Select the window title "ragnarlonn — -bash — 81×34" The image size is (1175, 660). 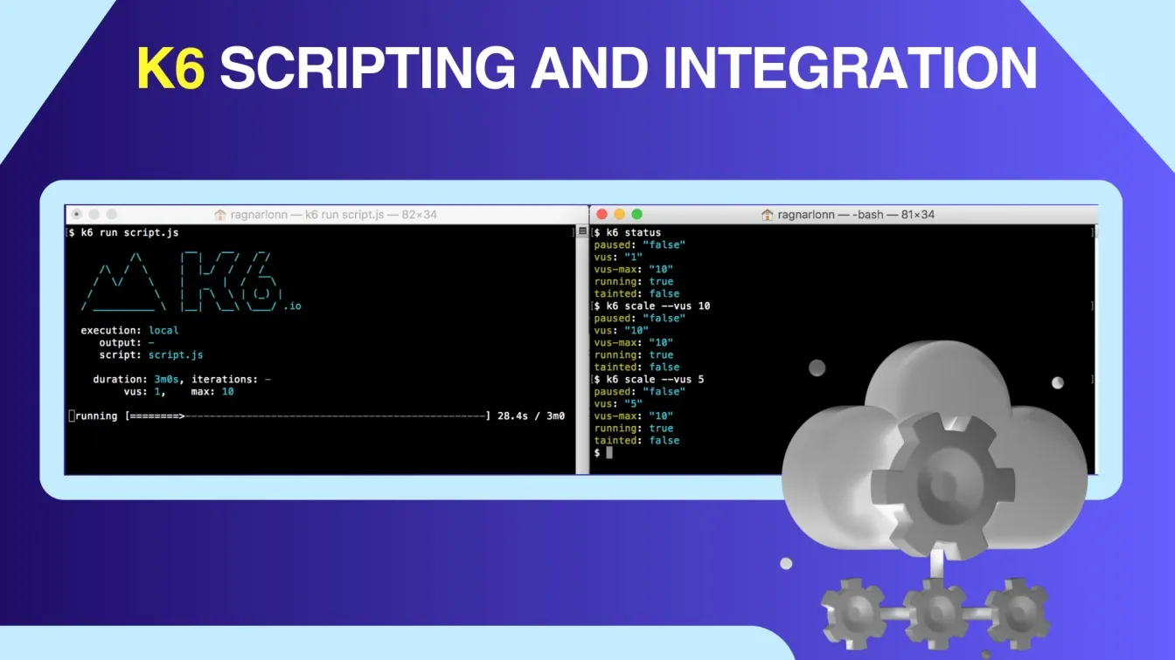tap(856, 214)
